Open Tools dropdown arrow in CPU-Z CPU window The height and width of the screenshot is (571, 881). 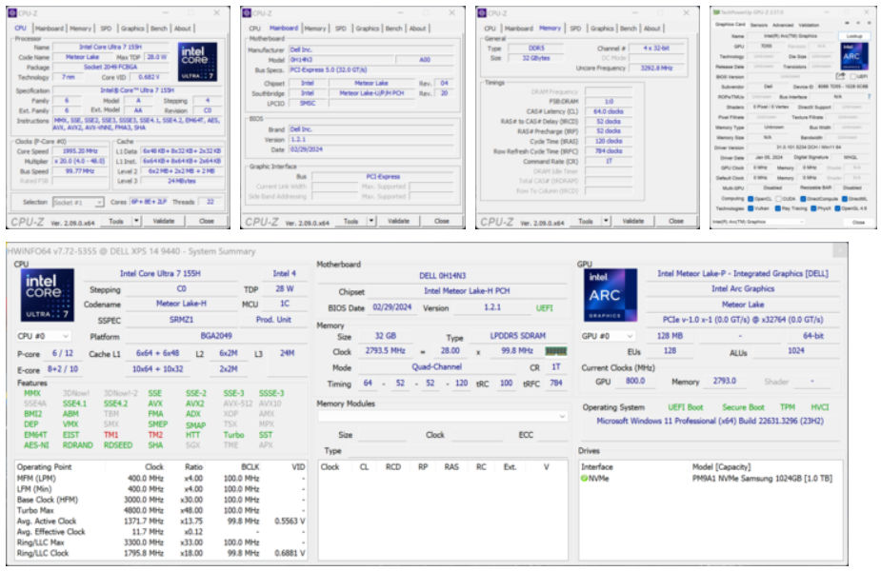(136, 221)
